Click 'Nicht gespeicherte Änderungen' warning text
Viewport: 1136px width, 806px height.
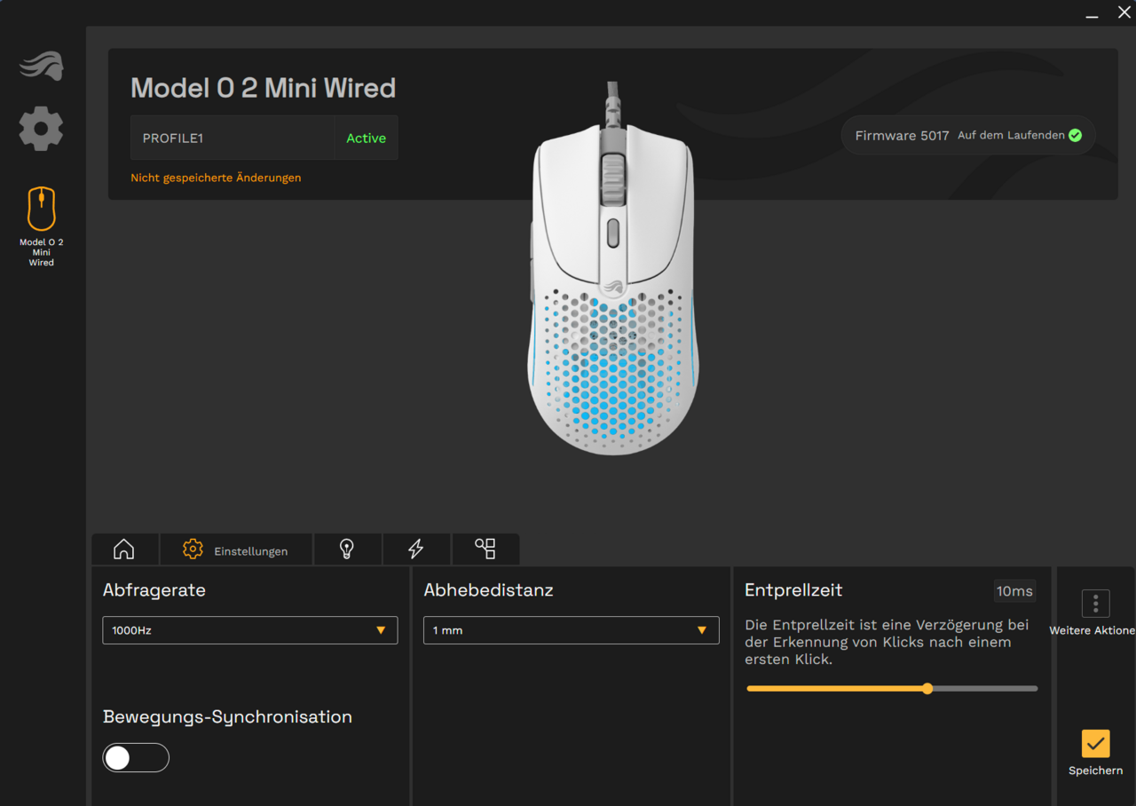[216, 178]
